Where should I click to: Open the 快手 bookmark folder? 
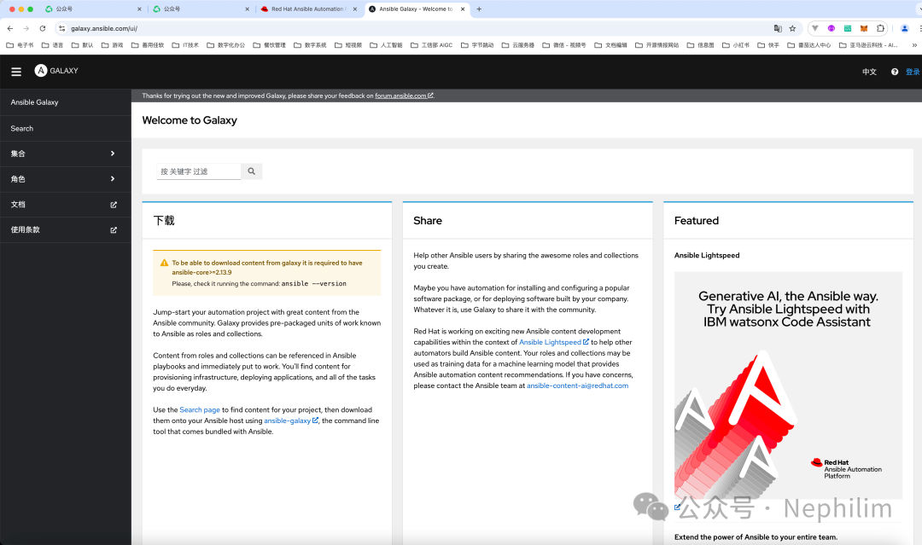click(x=768, y=44)
